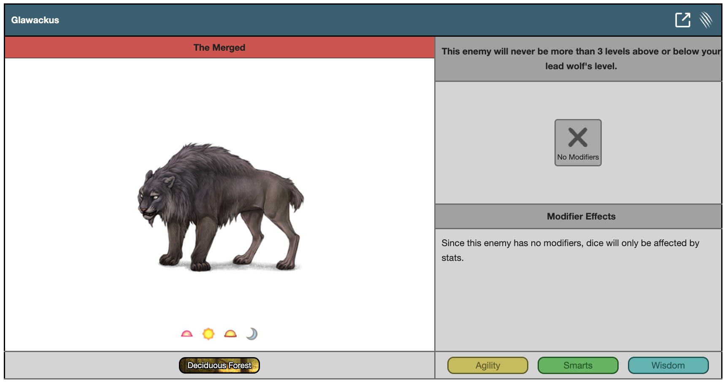Image resolution: width=725 pixels, height=385 pixels.
Task: Choose the green Smarts stat button
Action: (x=578, y=365)
